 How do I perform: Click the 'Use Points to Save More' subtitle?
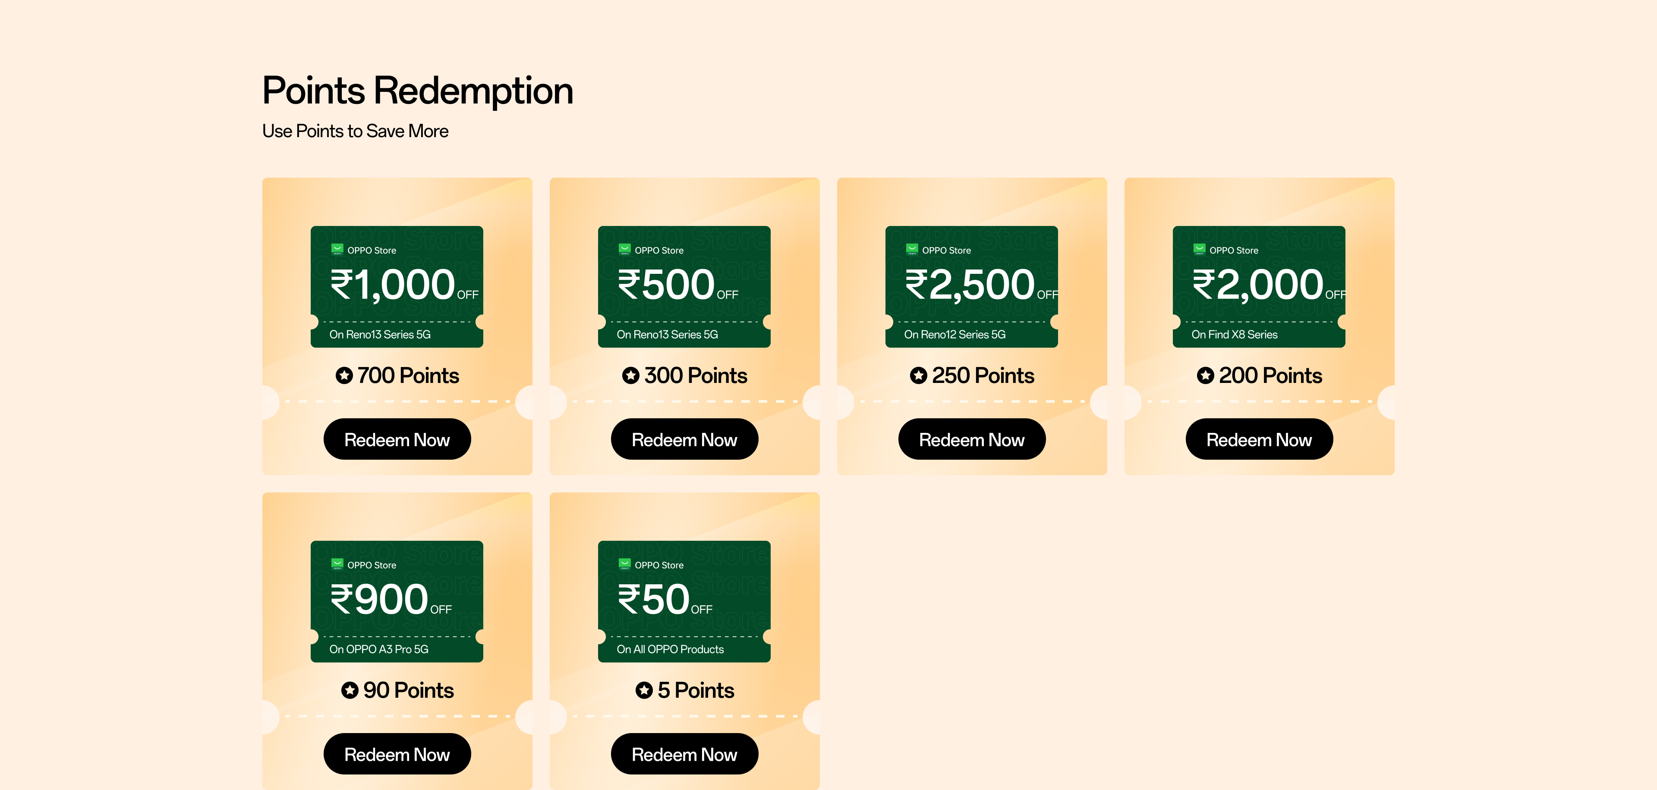pyautogui.click(x=355, y=131)
